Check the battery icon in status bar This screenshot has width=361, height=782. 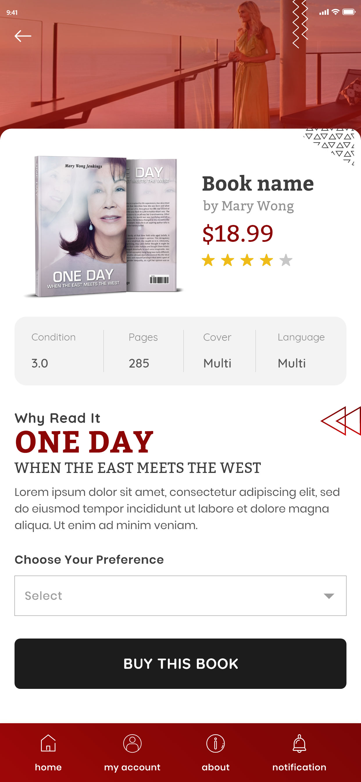click(349, 12)
